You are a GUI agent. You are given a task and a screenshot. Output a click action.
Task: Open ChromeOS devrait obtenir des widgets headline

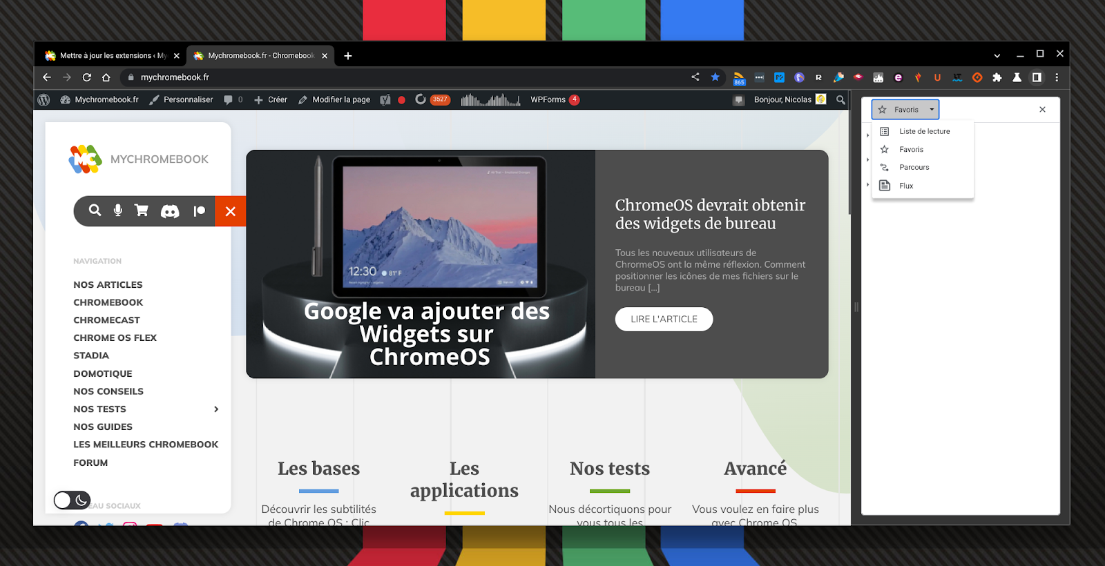(710, 214)
